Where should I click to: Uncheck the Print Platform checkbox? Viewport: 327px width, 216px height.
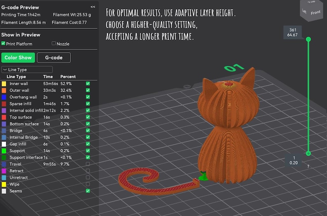coord(3,43)
